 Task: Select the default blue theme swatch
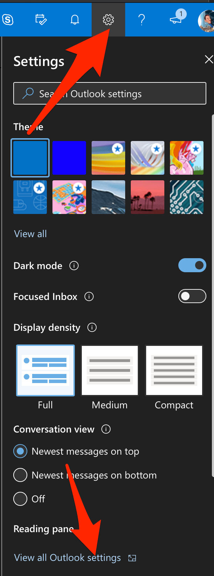point(30,158)
